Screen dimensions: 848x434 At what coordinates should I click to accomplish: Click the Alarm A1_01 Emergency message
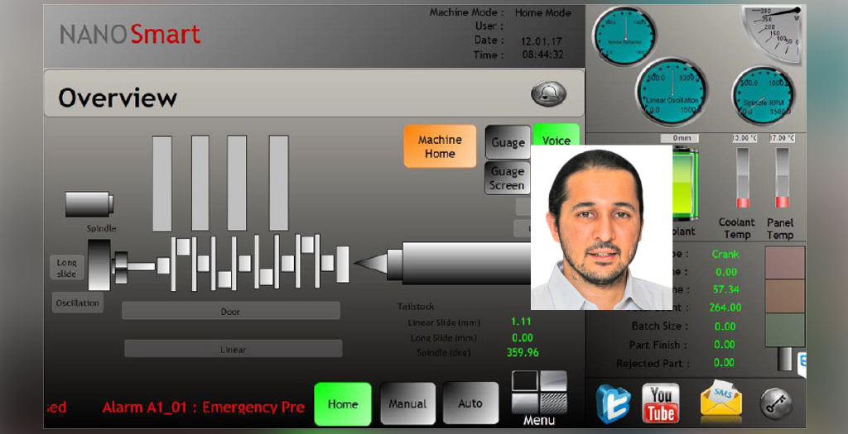pyautogui.click(x=204, y=407)
